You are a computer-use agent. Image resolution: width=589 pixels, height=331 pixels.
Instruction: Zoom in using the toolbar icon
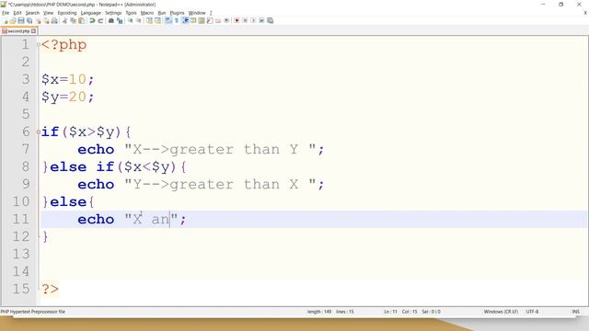(131, 20)
